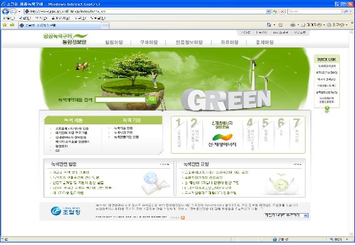The width and height of the screenshot is (355, 245).
Task: Open Favorites via the yellow star icon
Action: 5,25
